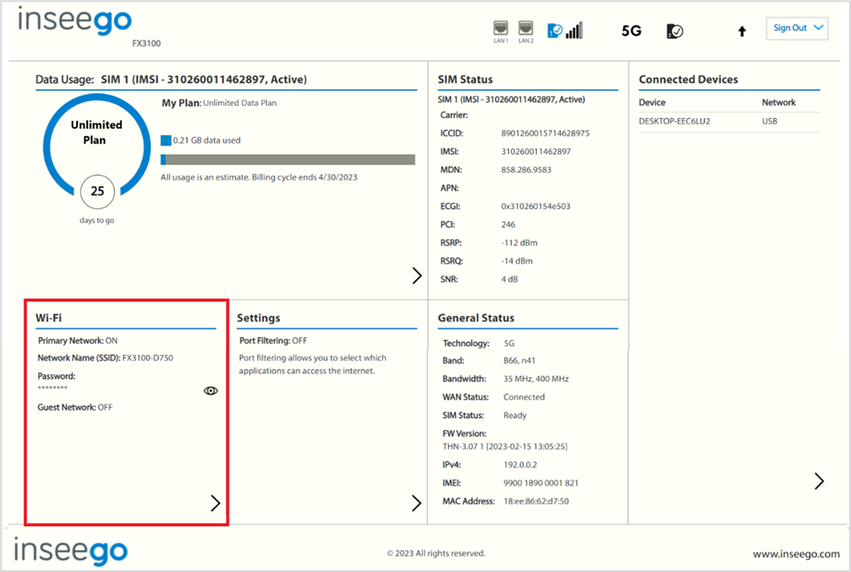Click the inseego logo in the footer
The width and height of the screenshot is (851, 572).
click(x=71, y=551)
